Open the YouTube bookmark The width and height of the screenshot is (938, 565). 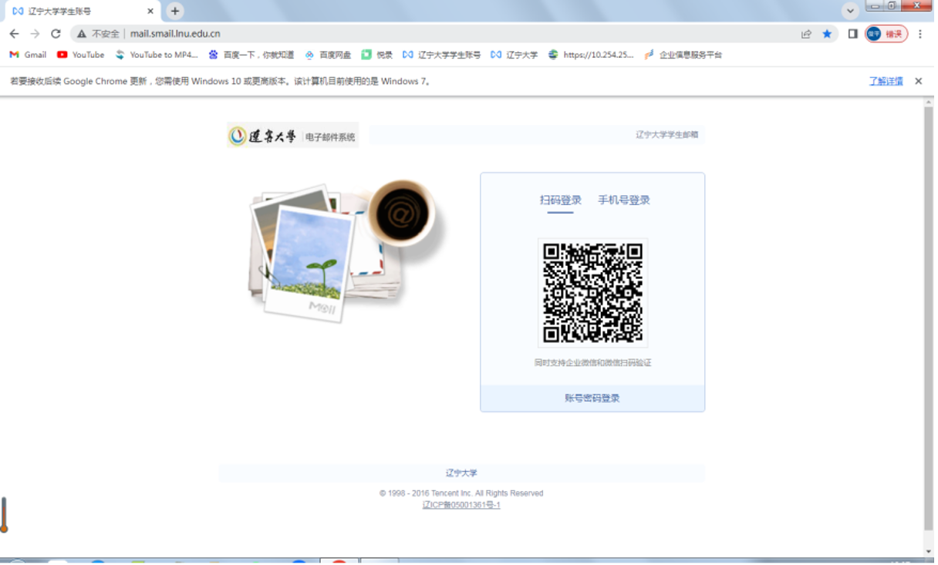click(x=81, y=55)
